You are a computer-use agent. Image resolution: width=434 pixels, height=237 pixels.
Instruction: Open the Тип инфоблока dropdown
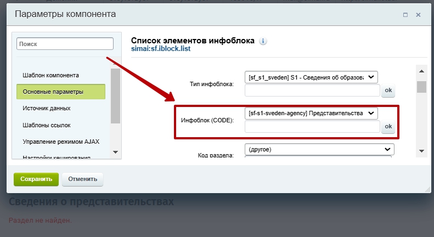click(311, 78)
